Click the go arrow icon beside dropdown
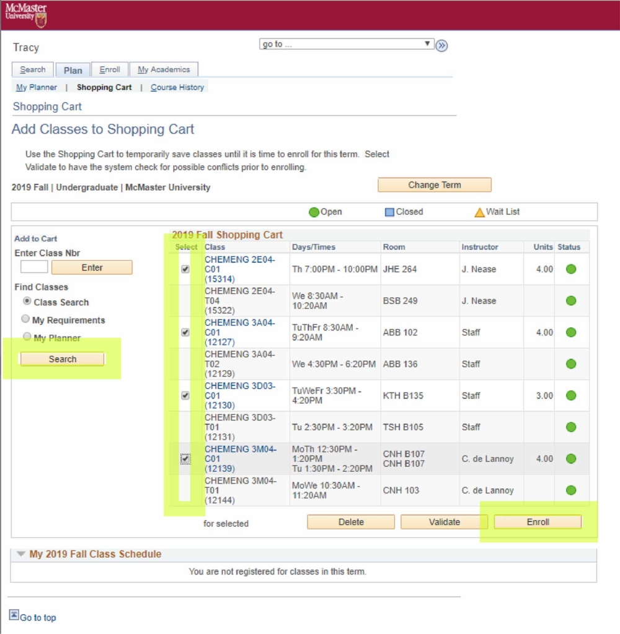This screenshot has width=620, height=634. click(x=441, y=45)
